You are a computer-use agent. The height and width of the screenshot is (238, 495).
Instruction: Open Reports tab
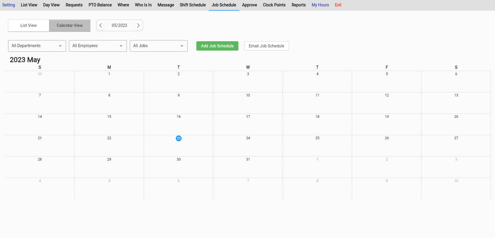299,5
